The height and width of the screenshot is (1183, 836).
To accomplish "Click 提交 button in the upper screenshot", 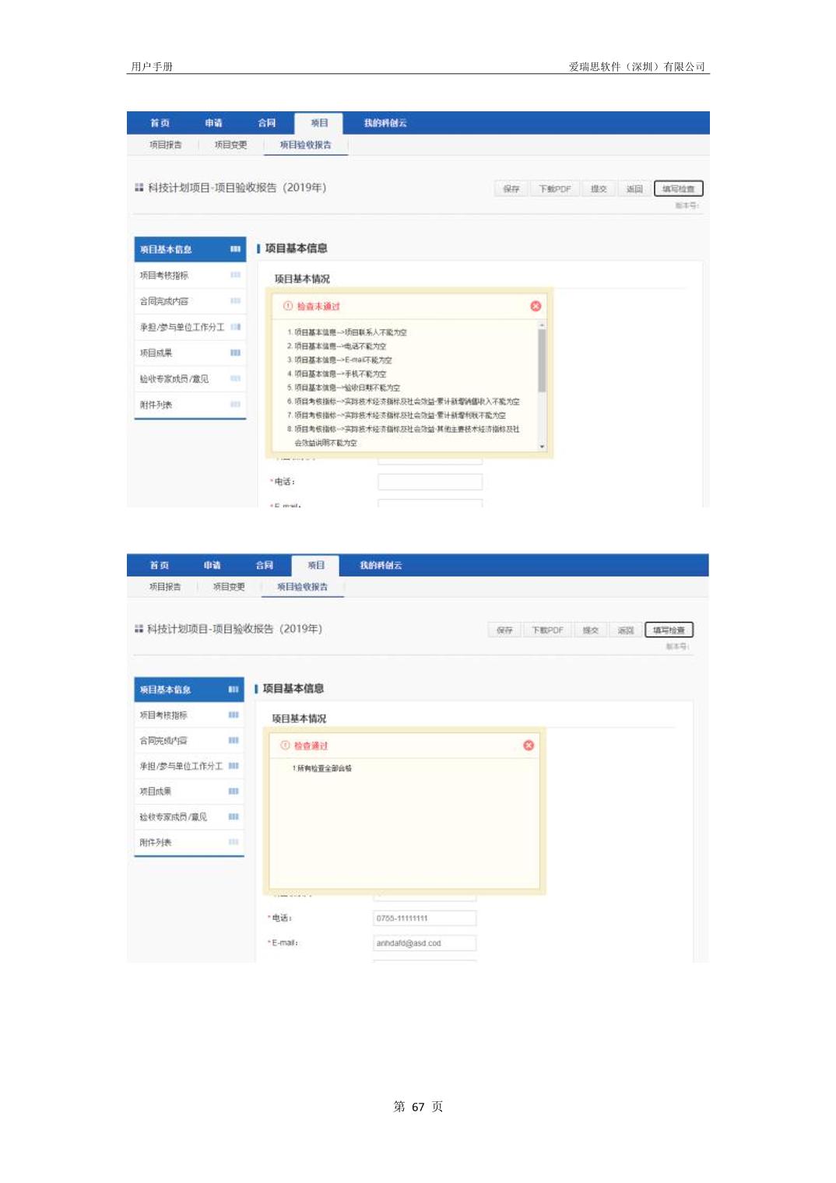I will 598,189.
